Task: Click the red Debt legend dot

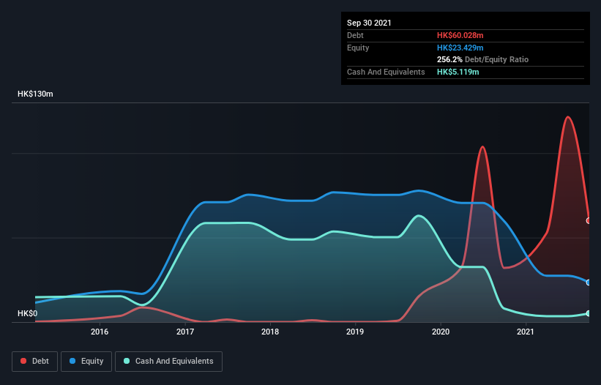Action: (23, 361)
